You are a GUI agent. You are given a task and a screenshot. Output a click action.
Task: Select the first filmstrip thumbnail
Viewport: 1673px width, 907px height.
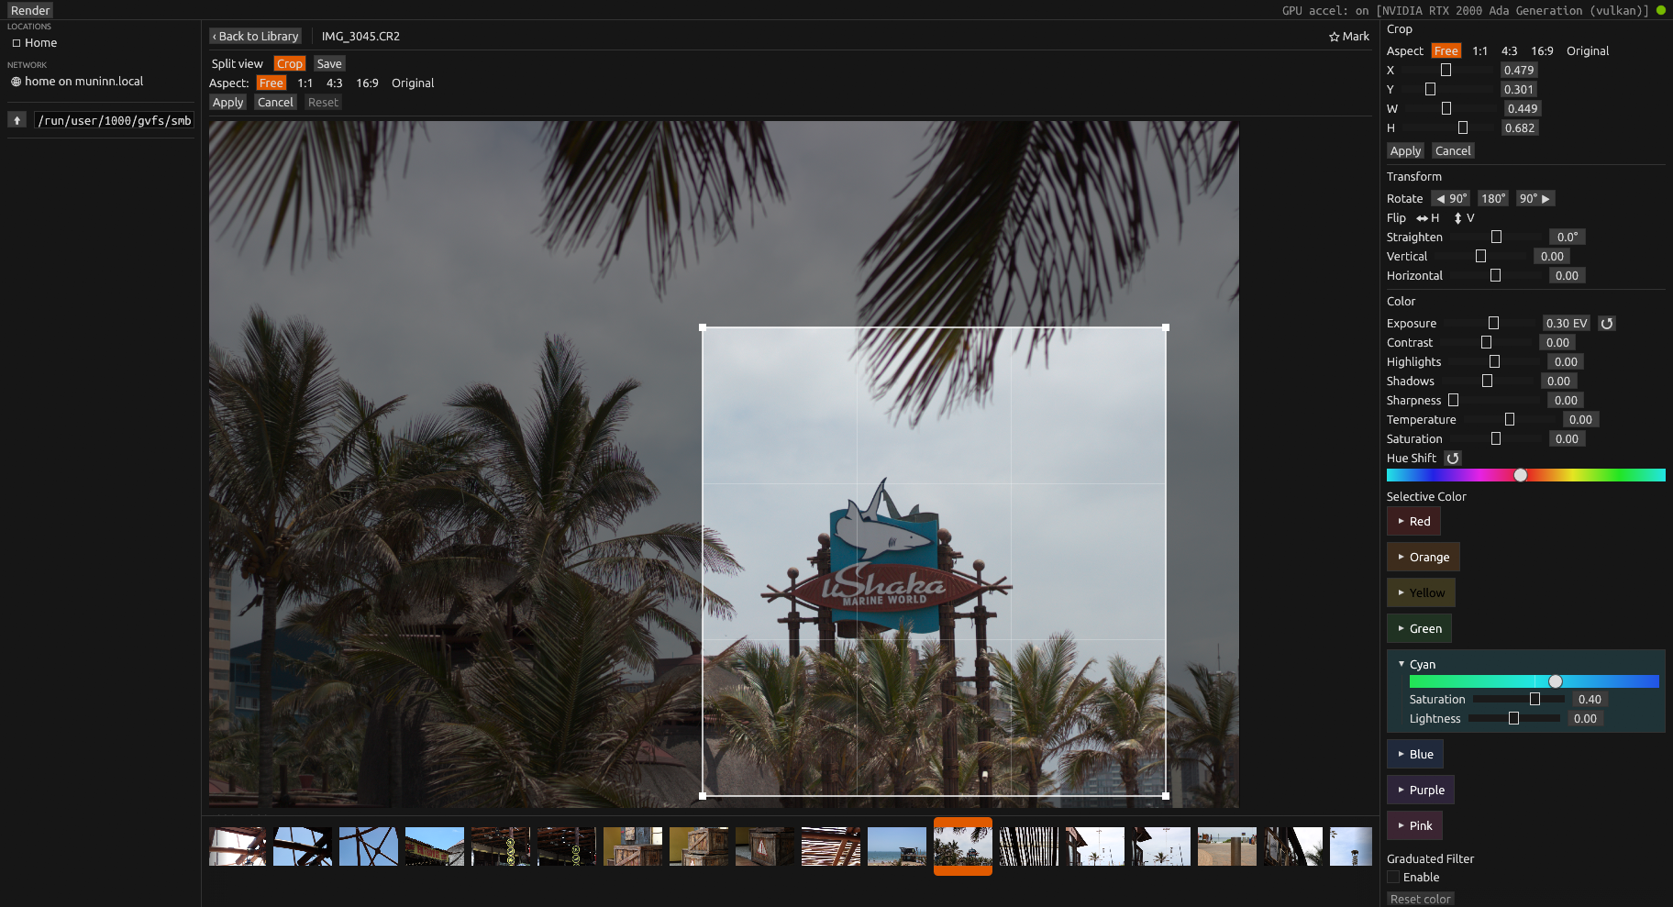pos(238,846)
